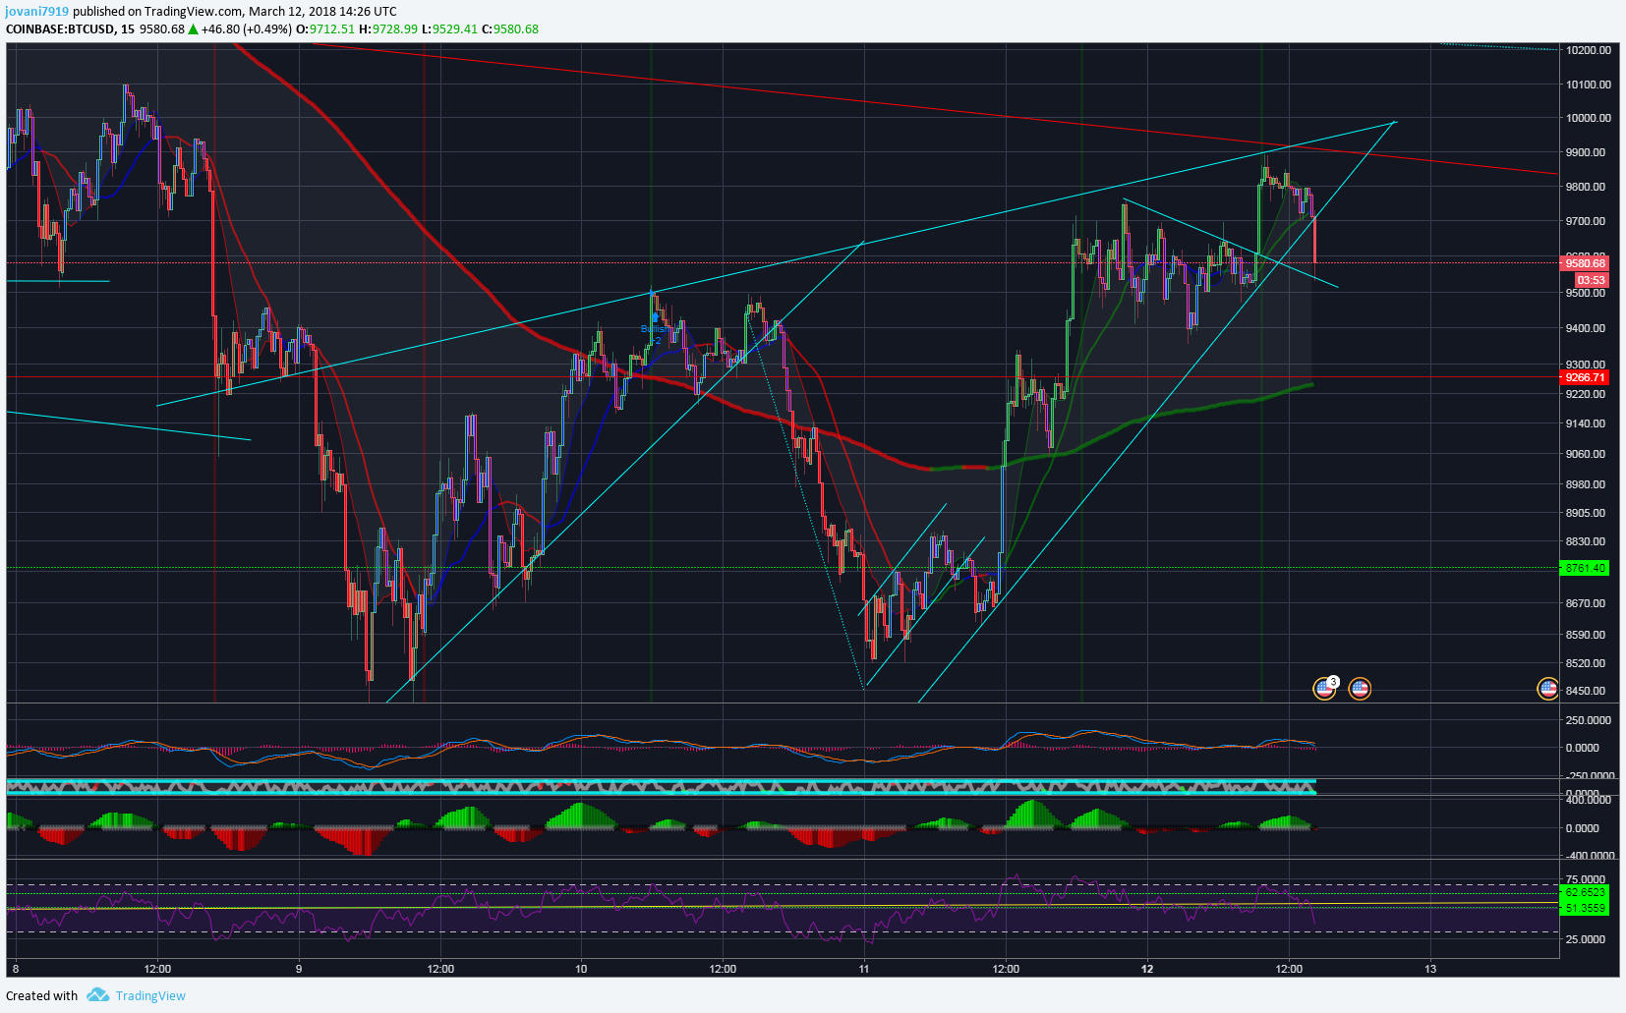Click the green RSI value tag 62.8523

tap(1585, 892)
